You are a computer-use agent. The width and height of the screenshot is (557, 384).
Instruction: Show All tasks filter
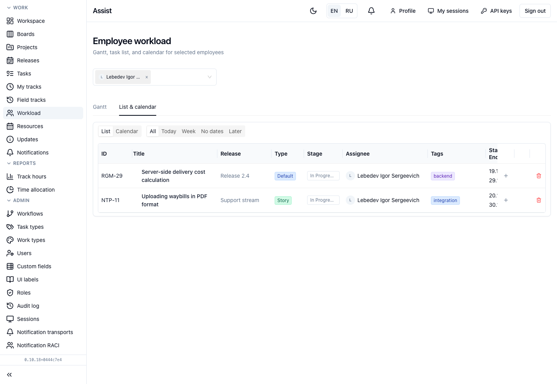coord(153,131)
